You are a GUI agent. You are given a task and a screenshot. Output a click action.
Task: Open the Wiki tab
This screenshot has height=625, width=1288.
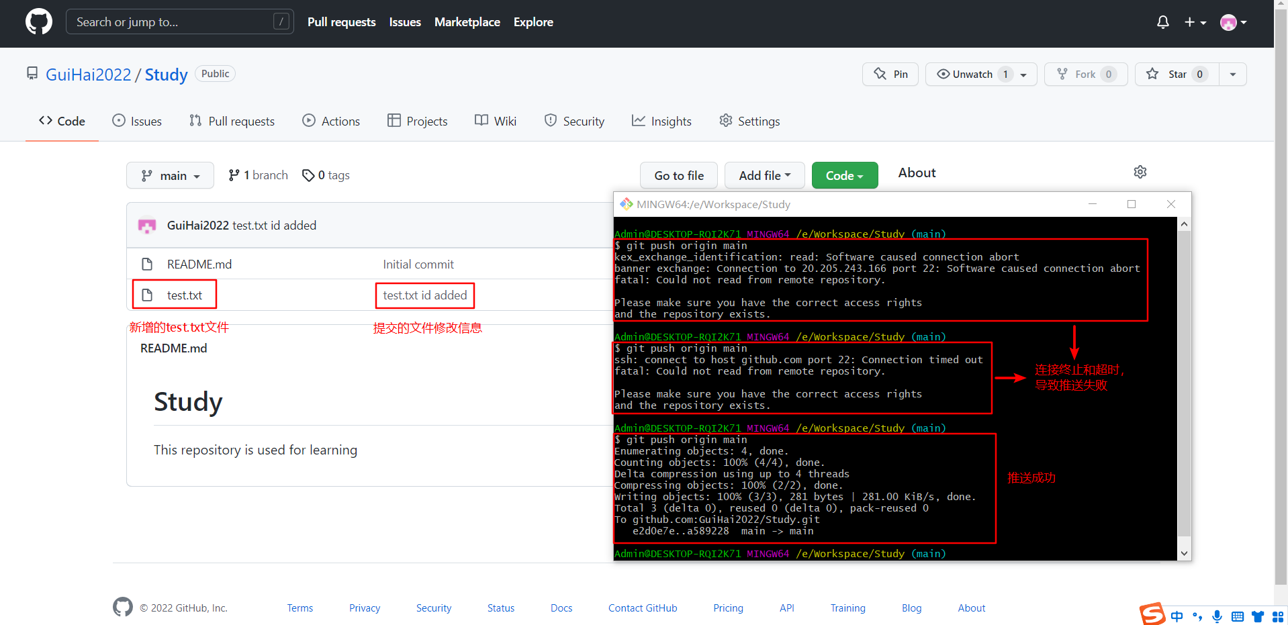click(x=496, y=121)
